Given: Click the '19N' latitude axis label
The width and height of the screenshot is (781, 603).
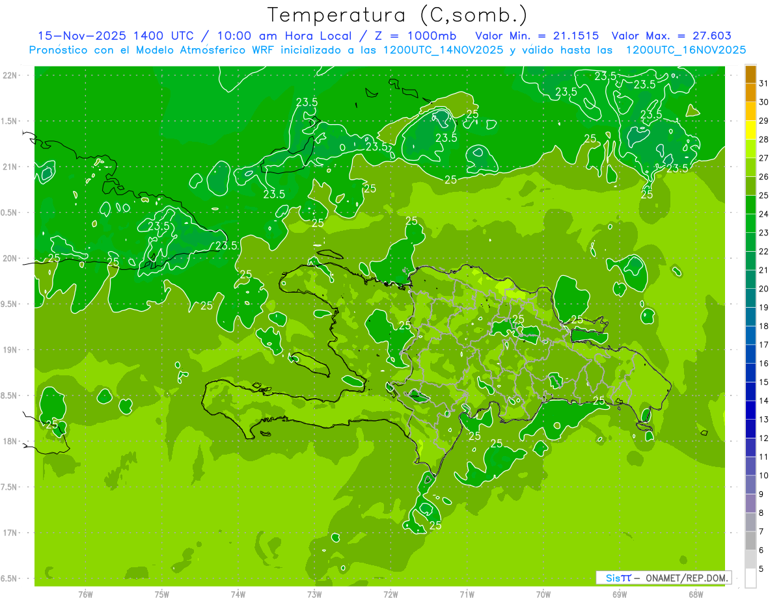Looking at the screenshot, I should [10, 350].
